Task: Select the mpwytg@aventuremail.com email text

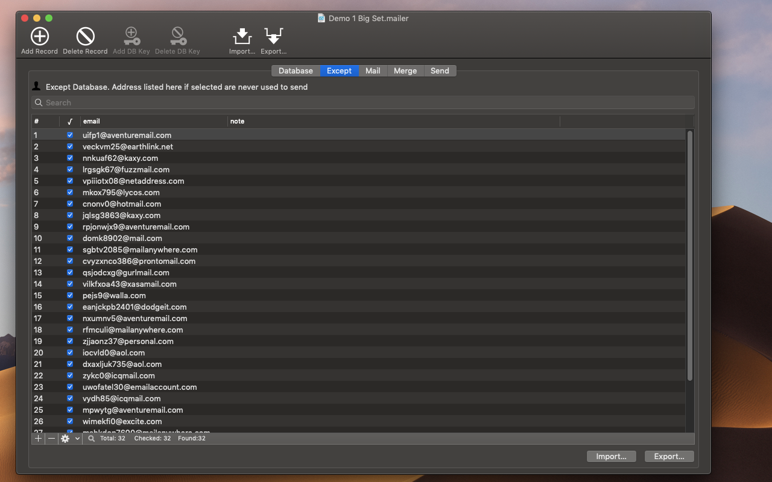Action: point(133,410)
